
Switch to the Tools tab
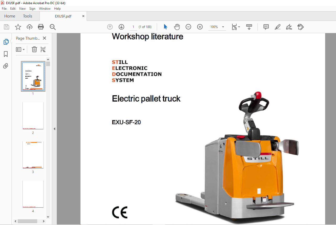27,16
